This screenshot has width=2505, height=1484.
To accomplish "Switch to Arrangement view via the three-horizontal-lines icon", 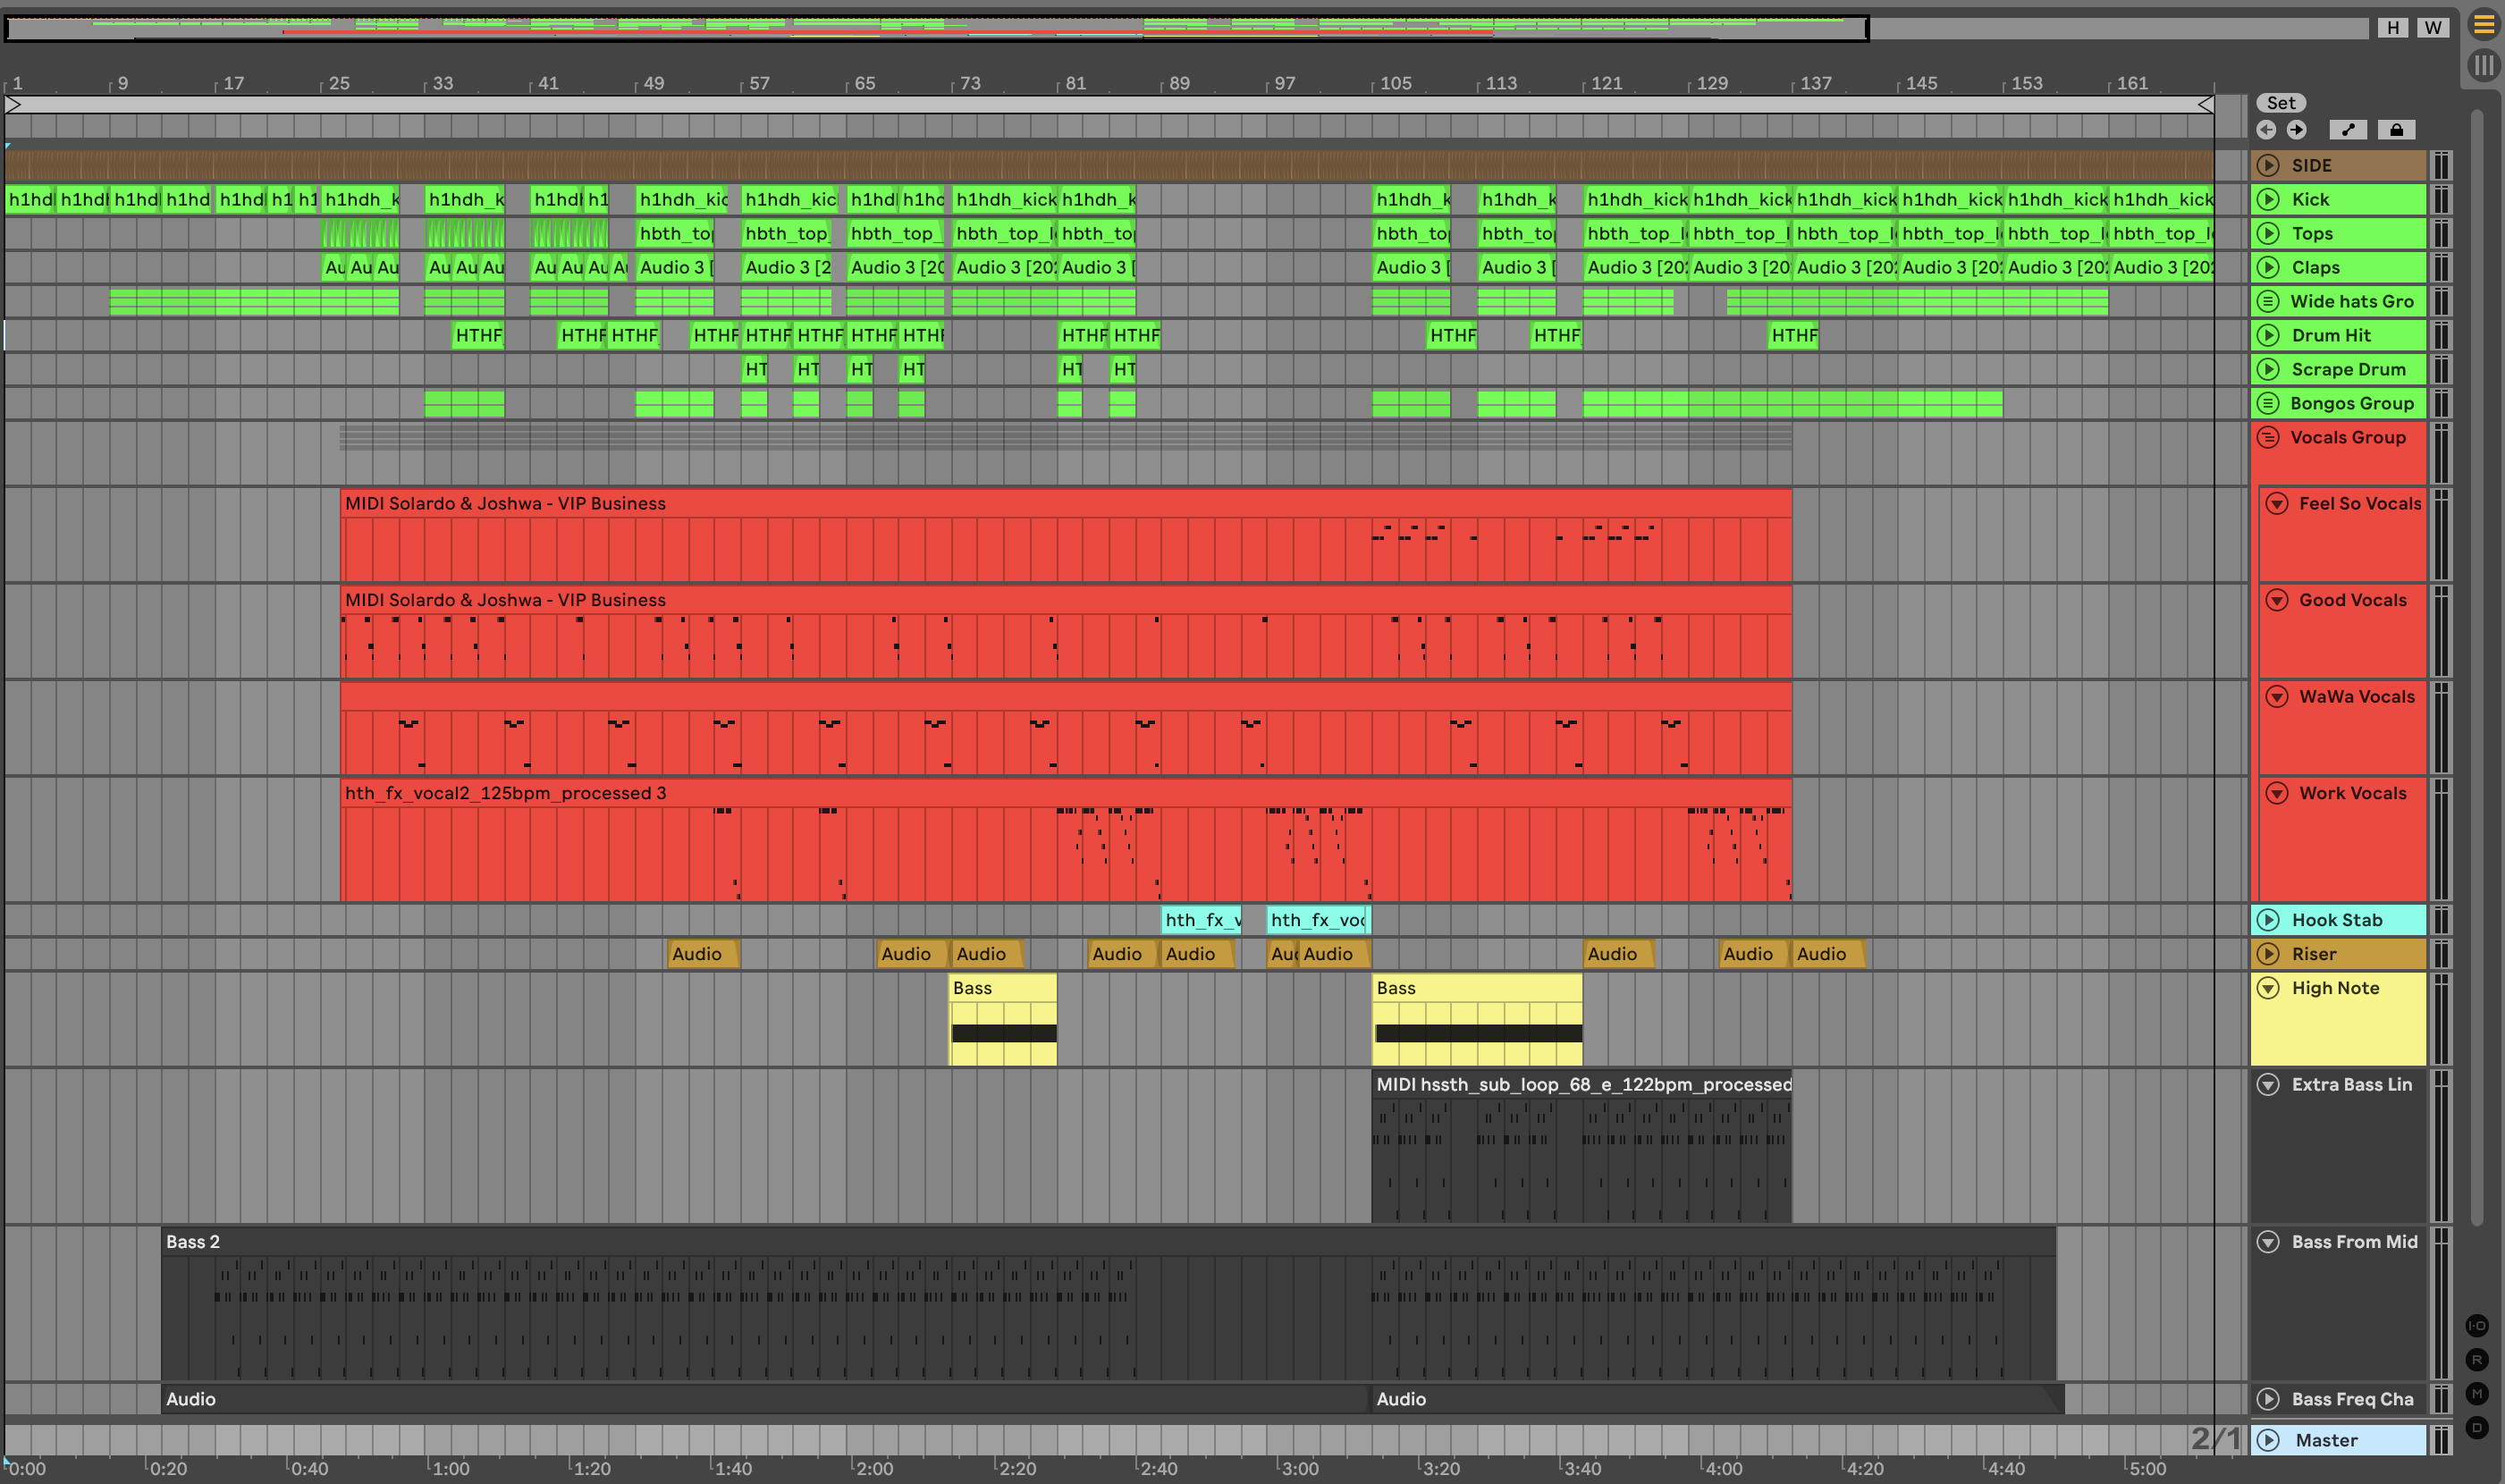I will coord(2483,24).
